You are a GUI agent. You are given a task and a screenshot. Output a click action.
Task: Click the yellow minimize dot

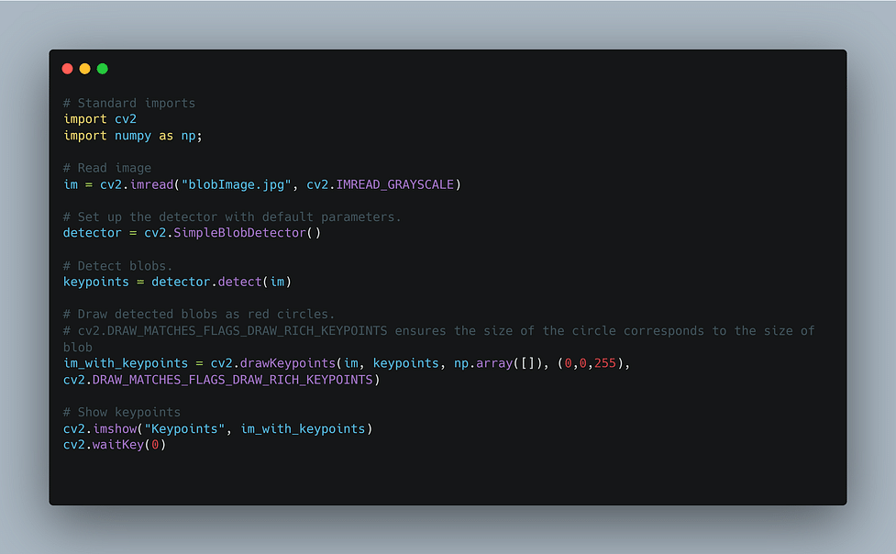(x=84, y=69)
